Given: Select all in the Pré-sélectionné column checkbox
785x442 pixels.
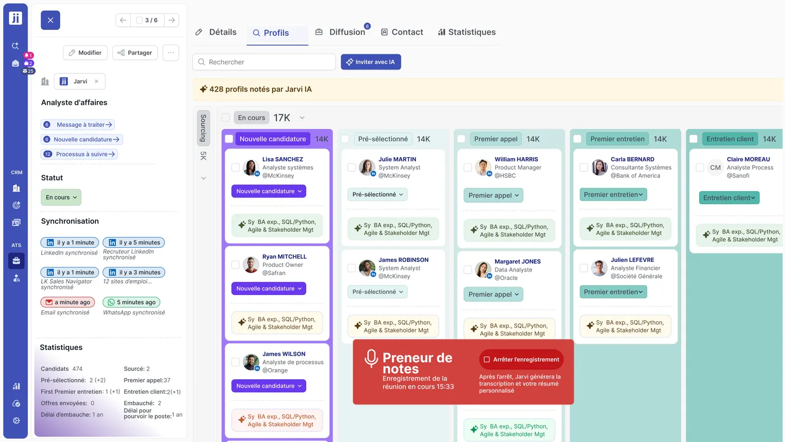Looking at the screenshot, I should tap(345, 139).
